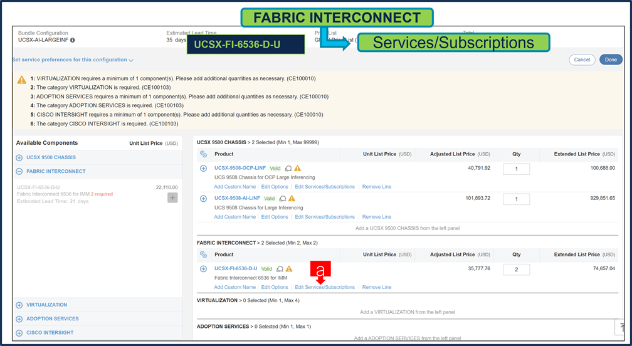Screen dimensions: 632x346
Task: Expand VIRTUALIZATION category in left panel
Action: click(x=19, y=305)
